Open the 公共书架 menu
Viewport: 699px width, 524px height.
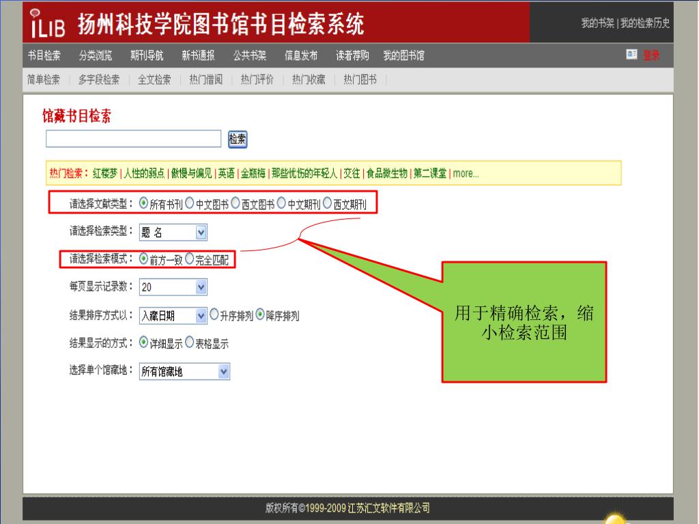(x=250, y=55)
